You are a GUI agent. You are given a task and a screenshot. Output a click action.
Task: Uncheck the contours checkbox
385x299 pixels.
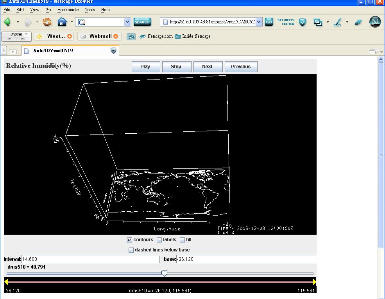coord(130,240)
